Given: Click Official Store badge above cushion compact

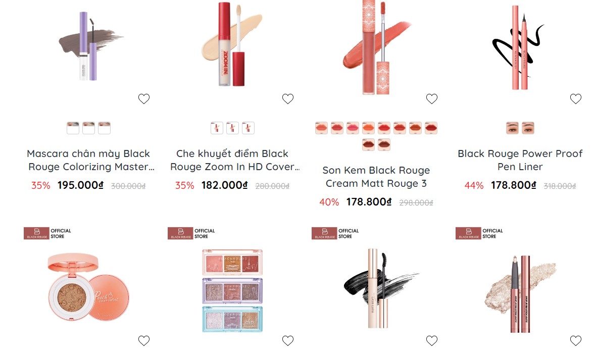Looking at the screenshot, I should point(47,233).
